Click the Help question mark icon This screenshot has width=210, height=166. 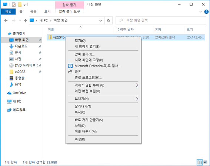[206, 11]
